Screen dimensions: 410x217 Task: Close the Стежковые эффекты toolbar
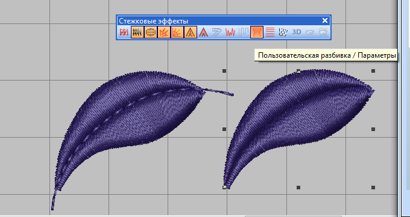(325, 20)
